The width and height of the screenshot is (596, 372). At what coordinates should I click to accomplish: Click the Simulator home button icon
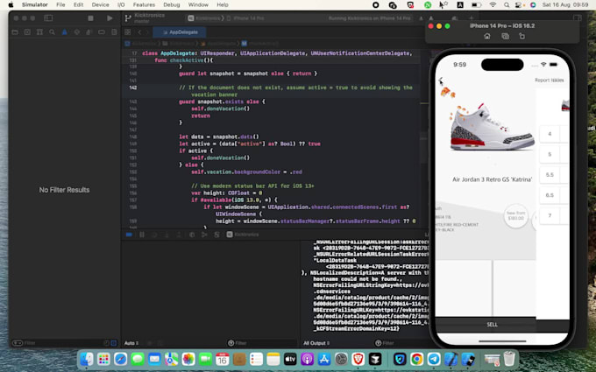487,37
